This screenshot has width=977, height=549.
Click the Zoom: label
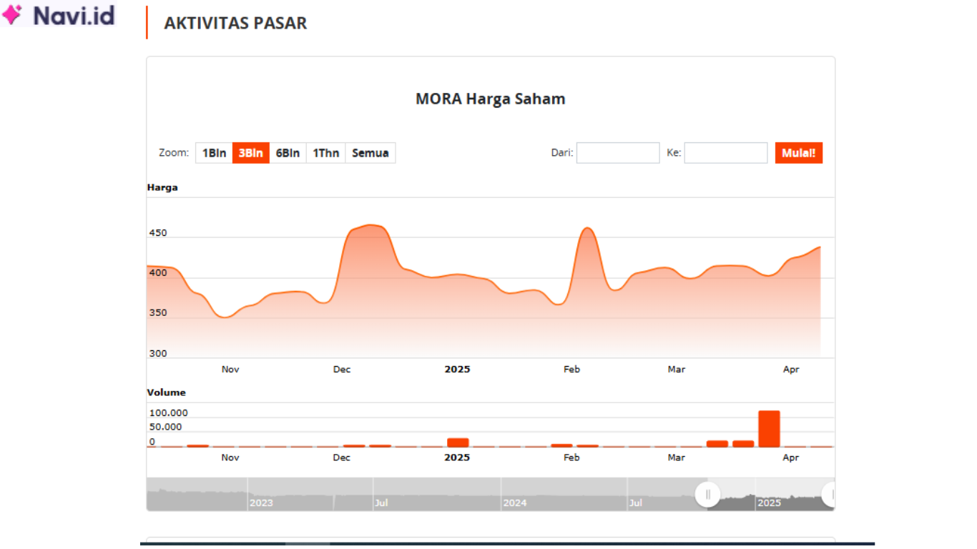[x=174, y=153]
